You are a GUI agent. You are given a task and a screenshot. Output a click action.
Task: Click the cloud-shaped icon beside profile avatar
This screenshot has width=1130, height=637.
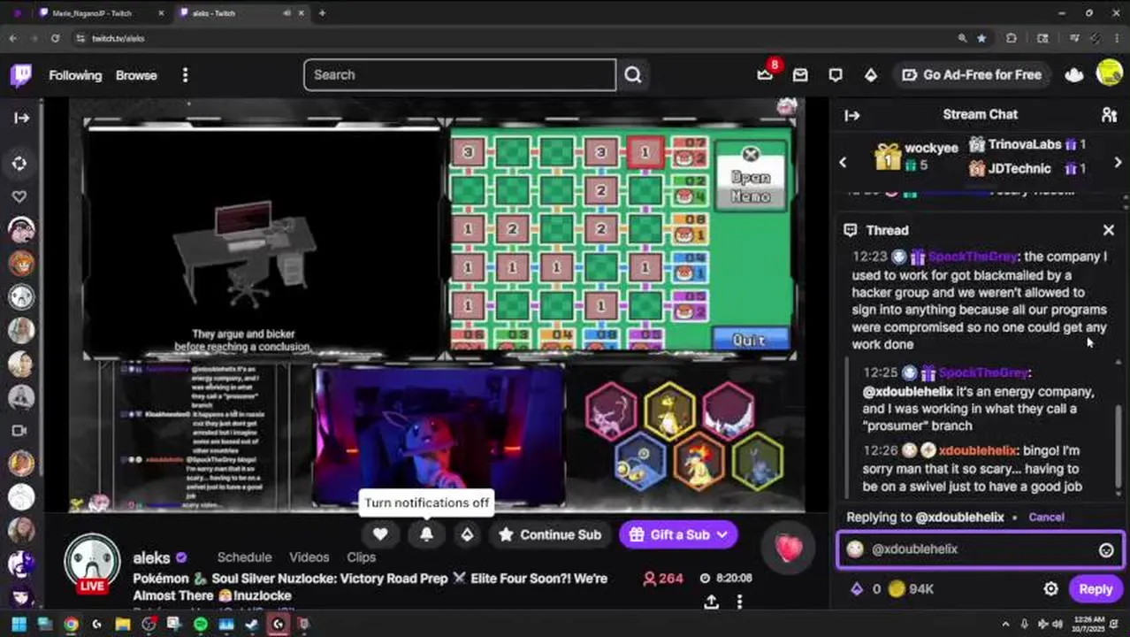pyautogui.click(x=1074, y=75)
